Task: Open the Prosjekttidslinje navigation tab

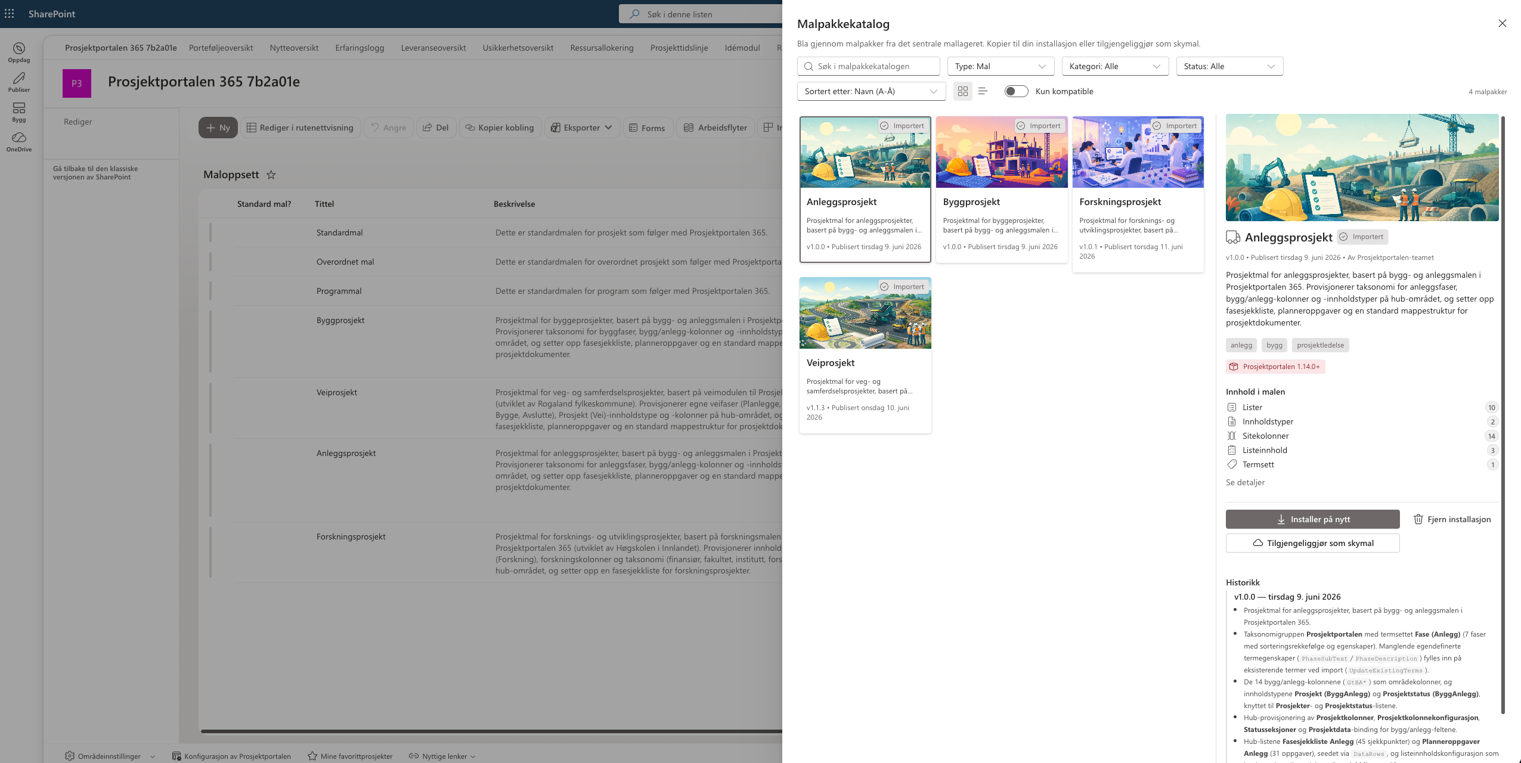Action: click(x=679, y=48)
